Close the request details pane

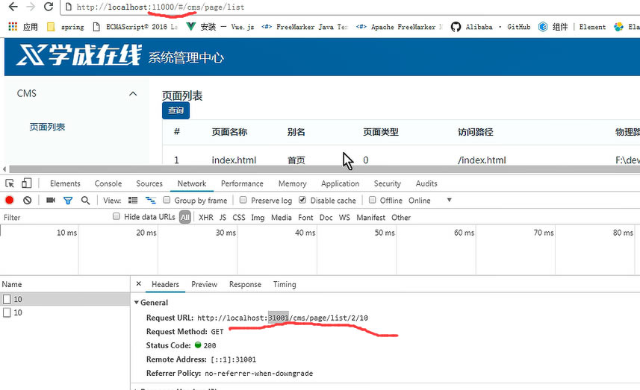tap(138, 283)
